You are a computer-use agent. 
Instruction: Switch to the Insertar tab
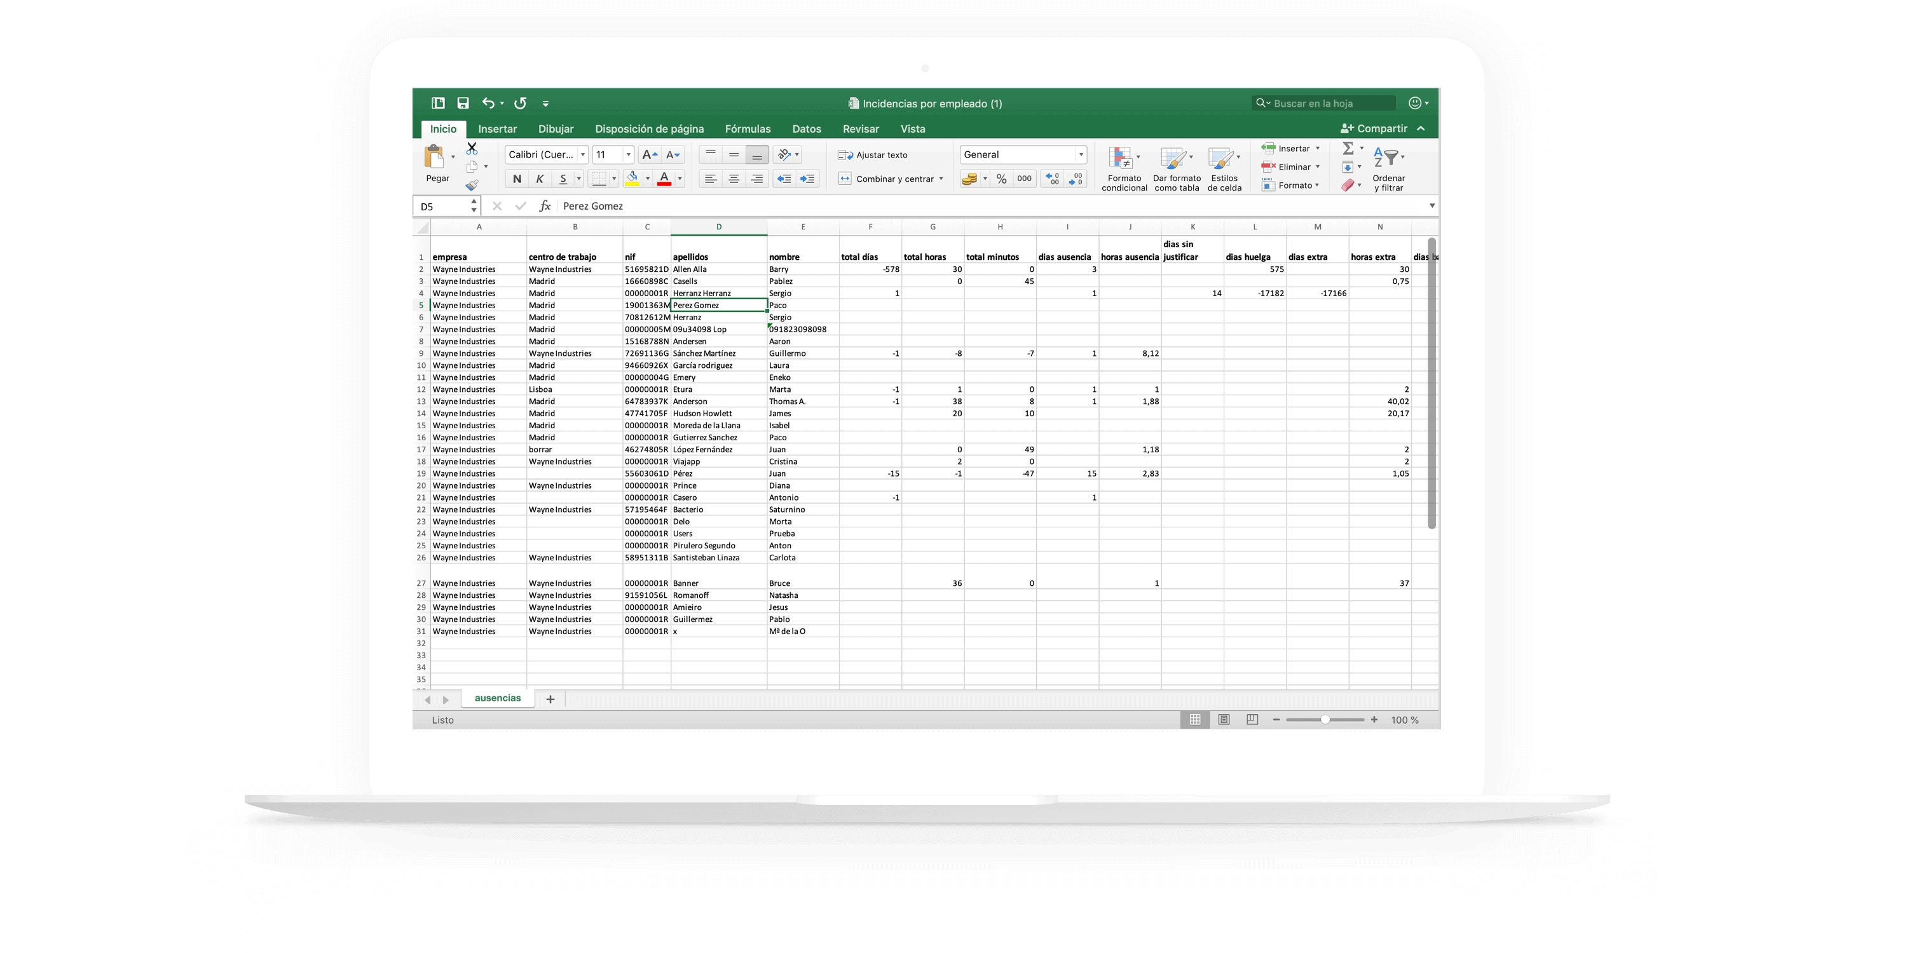point(498,129)
